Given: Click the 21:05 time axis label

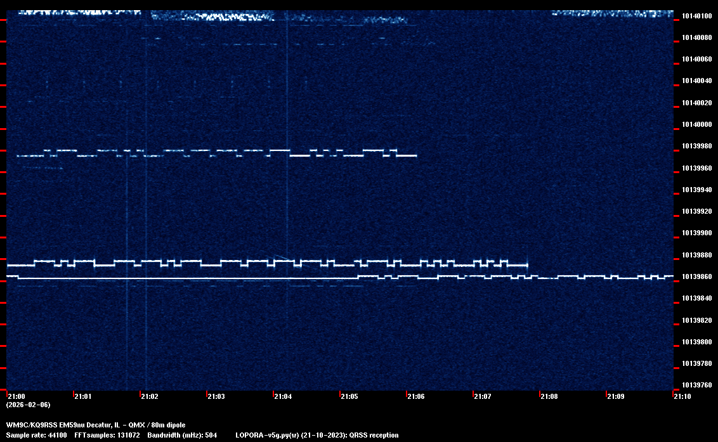Looking at the screenshot, I should click(x=349, y=396).
